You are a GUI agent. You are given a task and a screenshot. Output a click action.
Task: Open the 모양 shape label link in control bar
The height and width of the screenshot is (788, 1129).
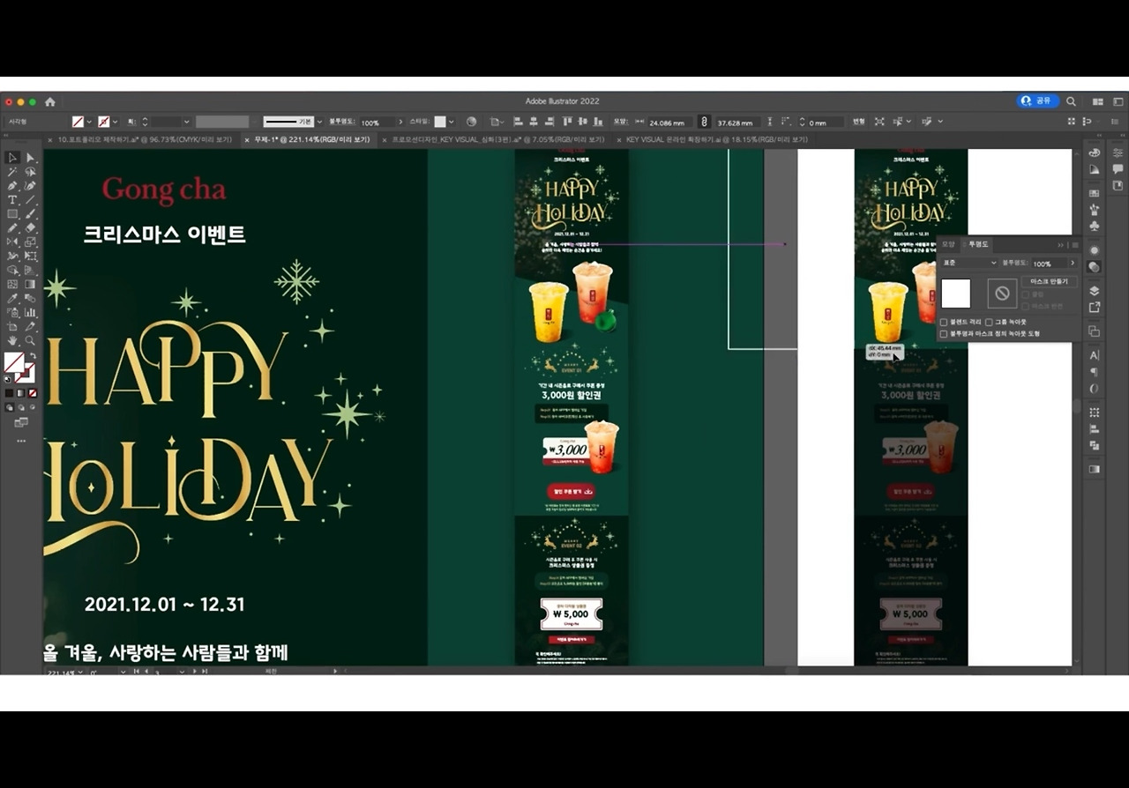pos(620,122)
